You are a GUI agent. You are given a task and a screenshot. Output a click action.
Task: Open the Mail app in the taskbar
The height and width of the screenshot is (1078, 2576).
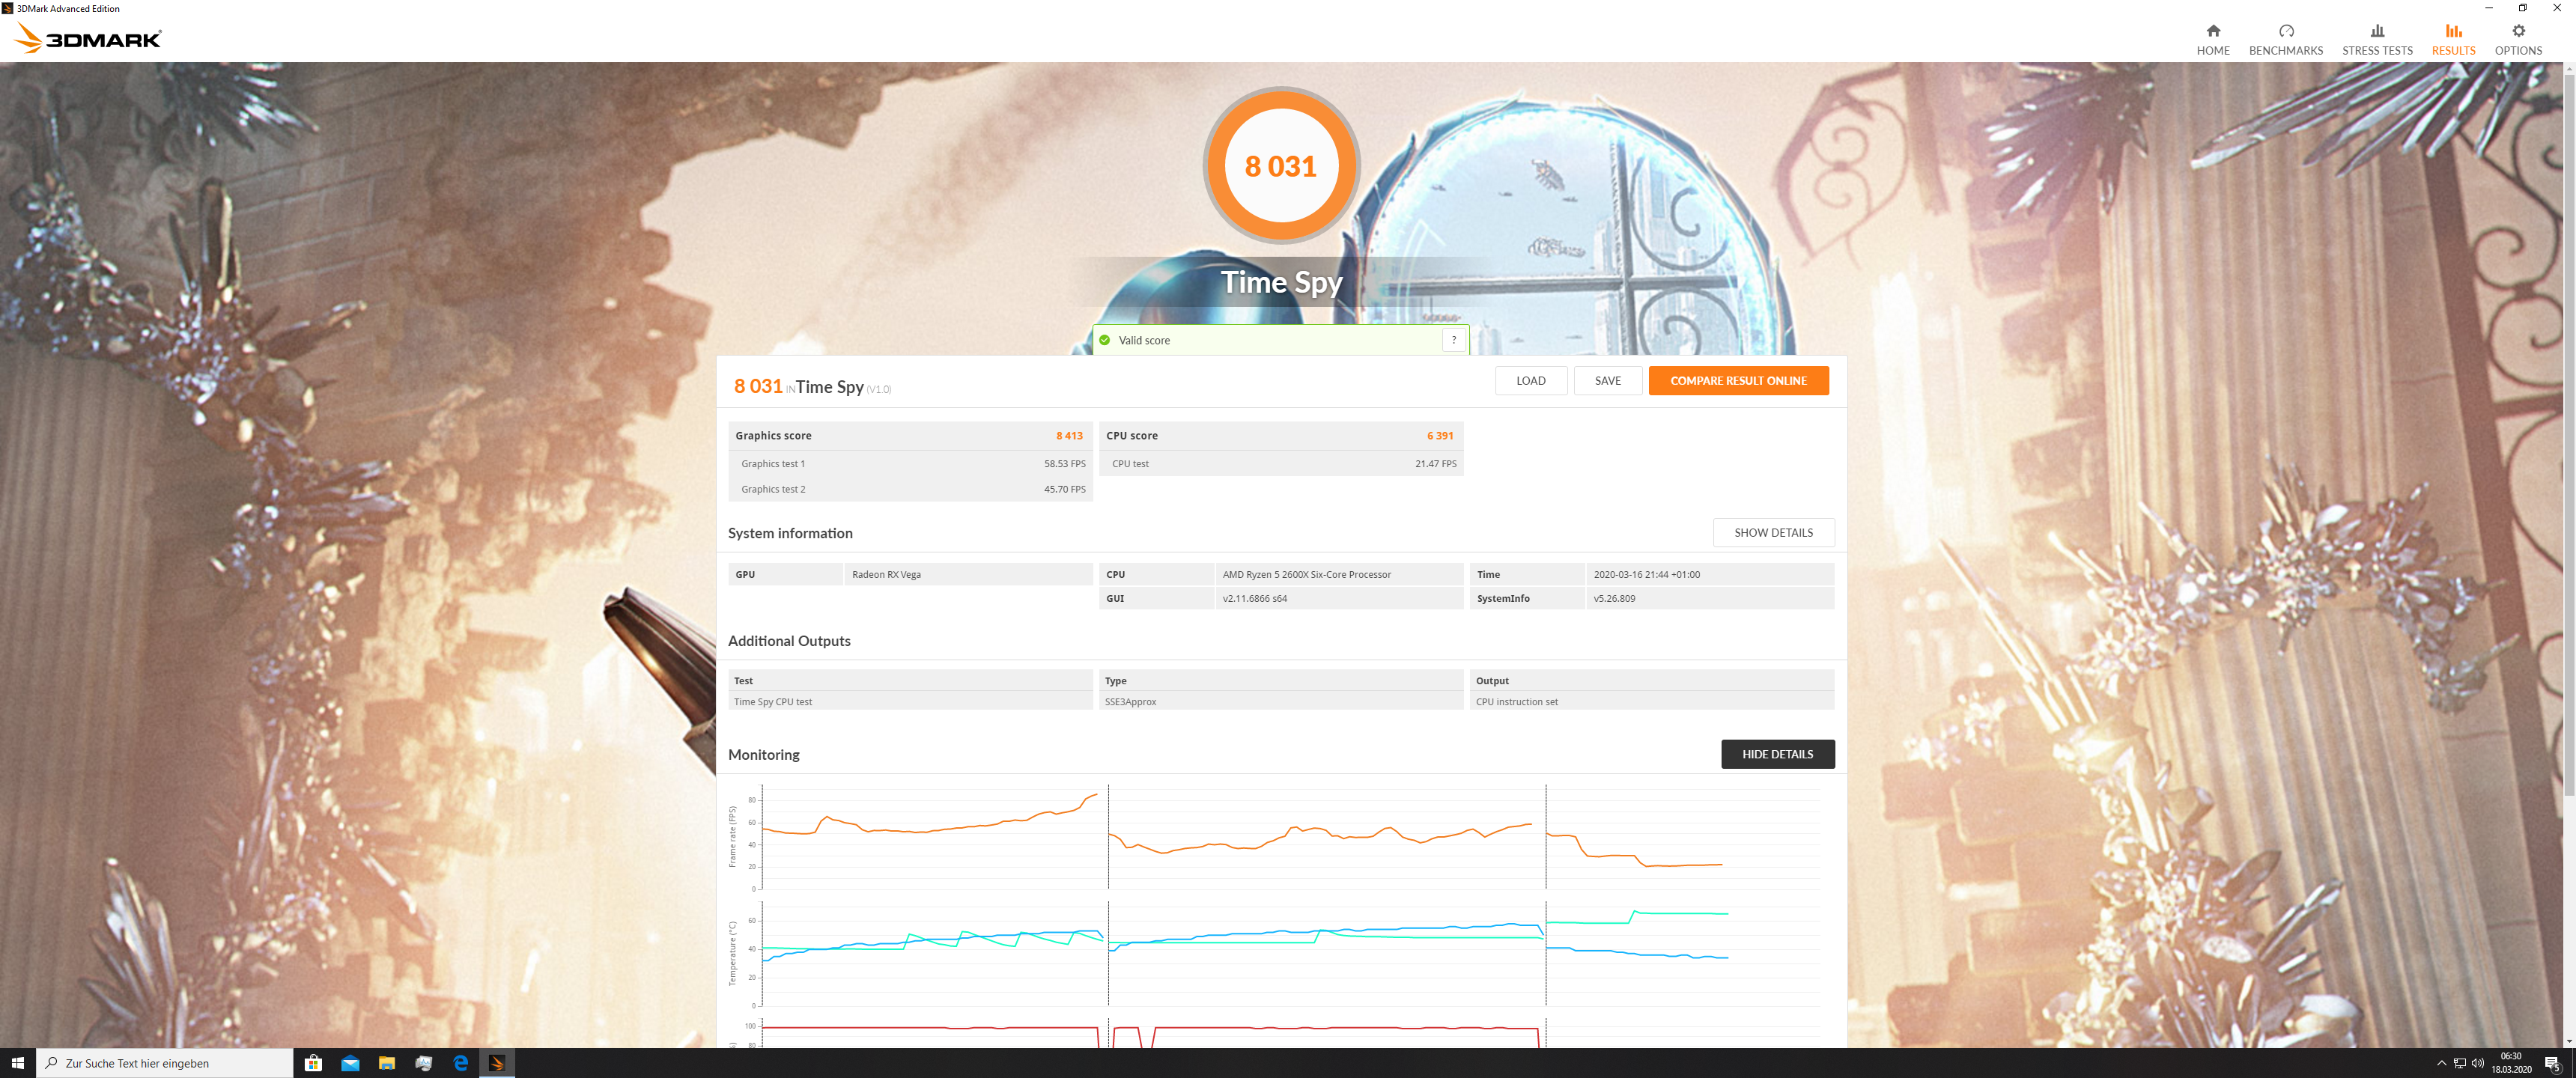350,1063
